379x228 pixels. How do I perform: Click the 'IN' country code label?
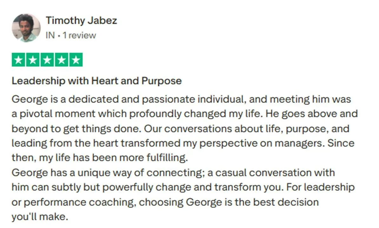[50, 35]
